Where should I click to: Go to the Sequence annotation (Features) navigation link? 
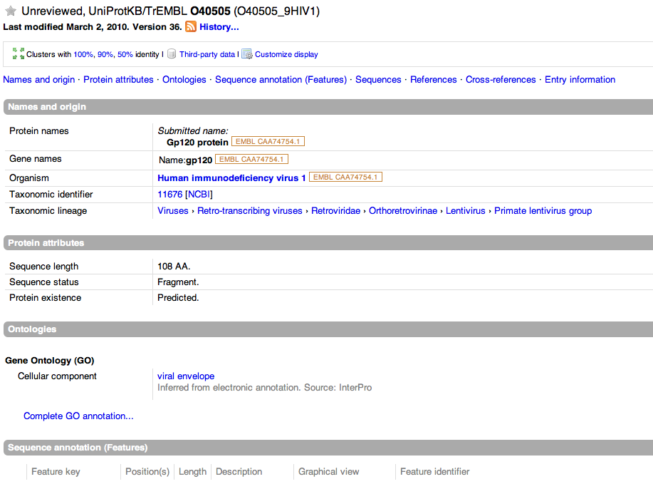tap(281, 80)
